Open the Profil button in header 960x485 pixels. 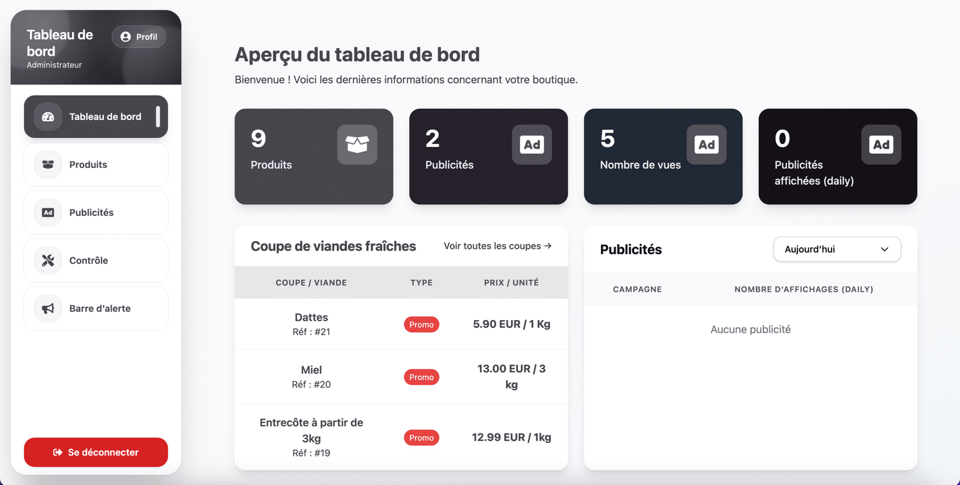139,37
